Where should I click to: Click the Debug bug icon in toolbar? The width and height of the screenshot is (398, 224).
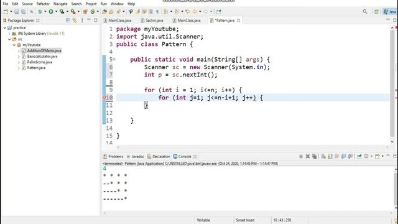[x=40, y=11]
